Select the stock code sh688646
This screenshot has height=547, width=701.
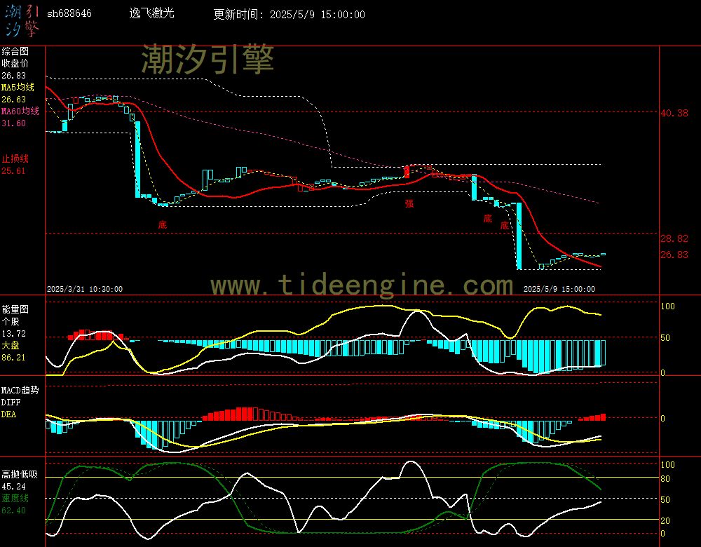coord(69,13)
